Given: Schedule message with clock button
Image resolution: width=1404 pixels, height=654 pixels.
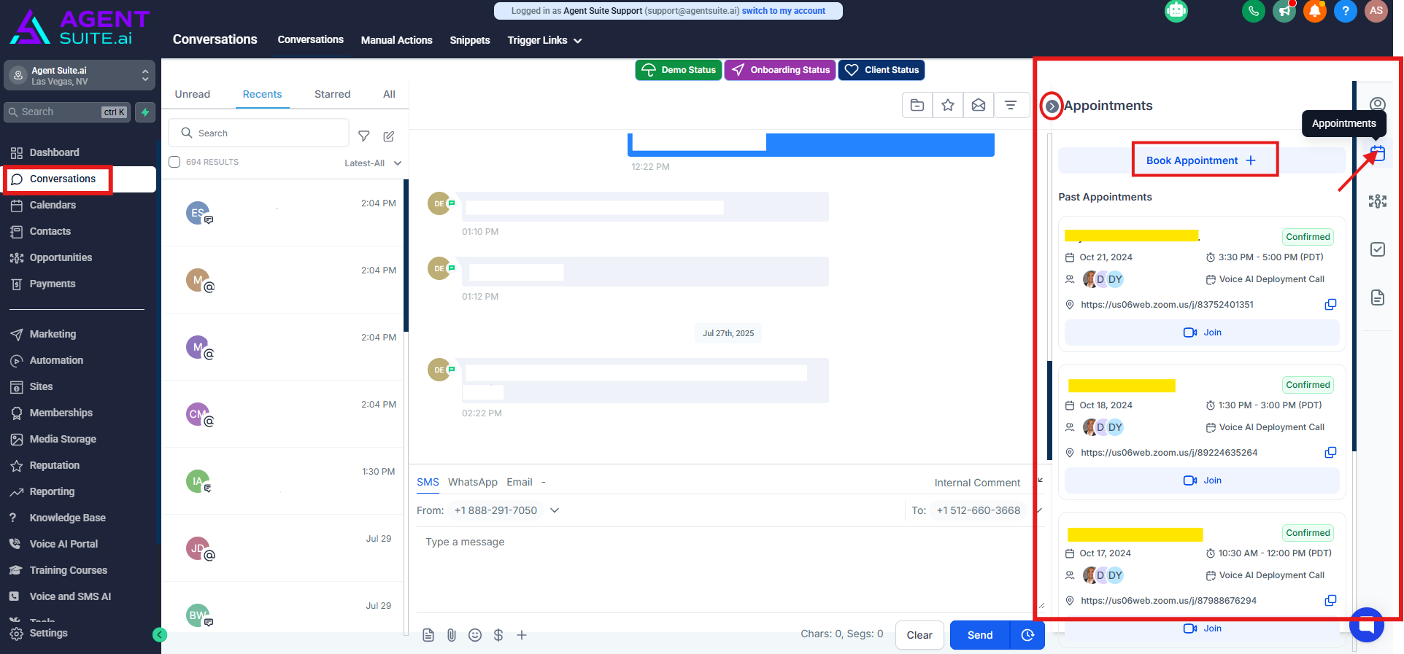Looking at the screenshot, I should [1027, 635].
